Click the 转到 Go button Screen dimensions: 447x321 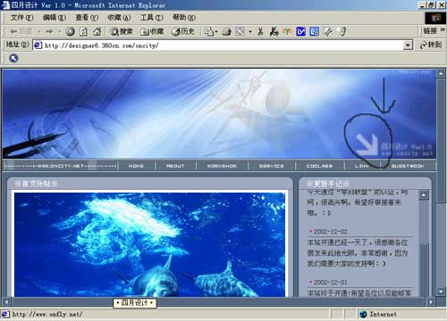431,45
